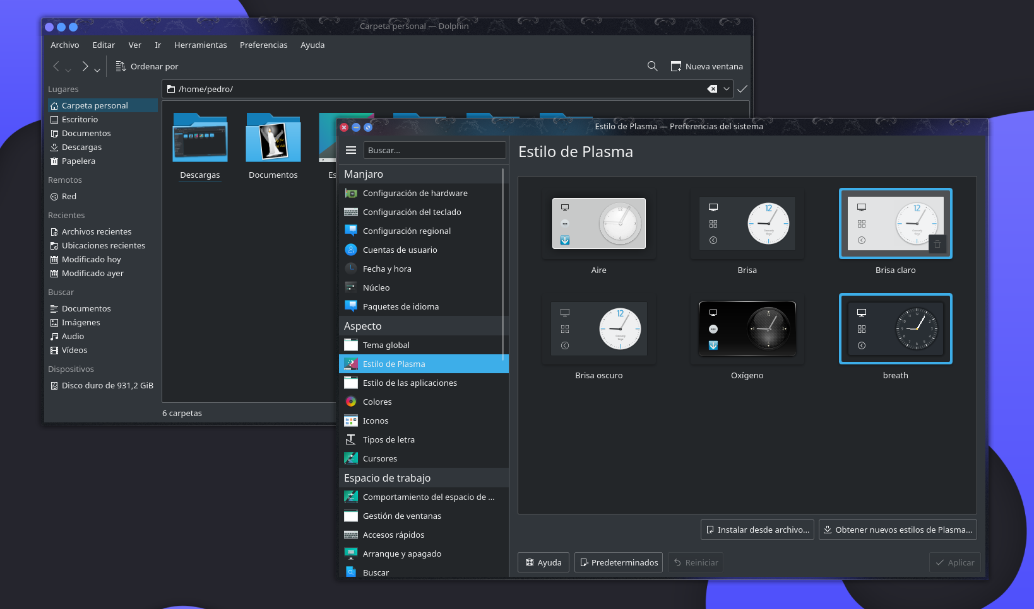This screenshot has width=1034, height=609.
Task: Confirm path with the checkmark icon in Dolphin
Action: click(x=742, y=89)
